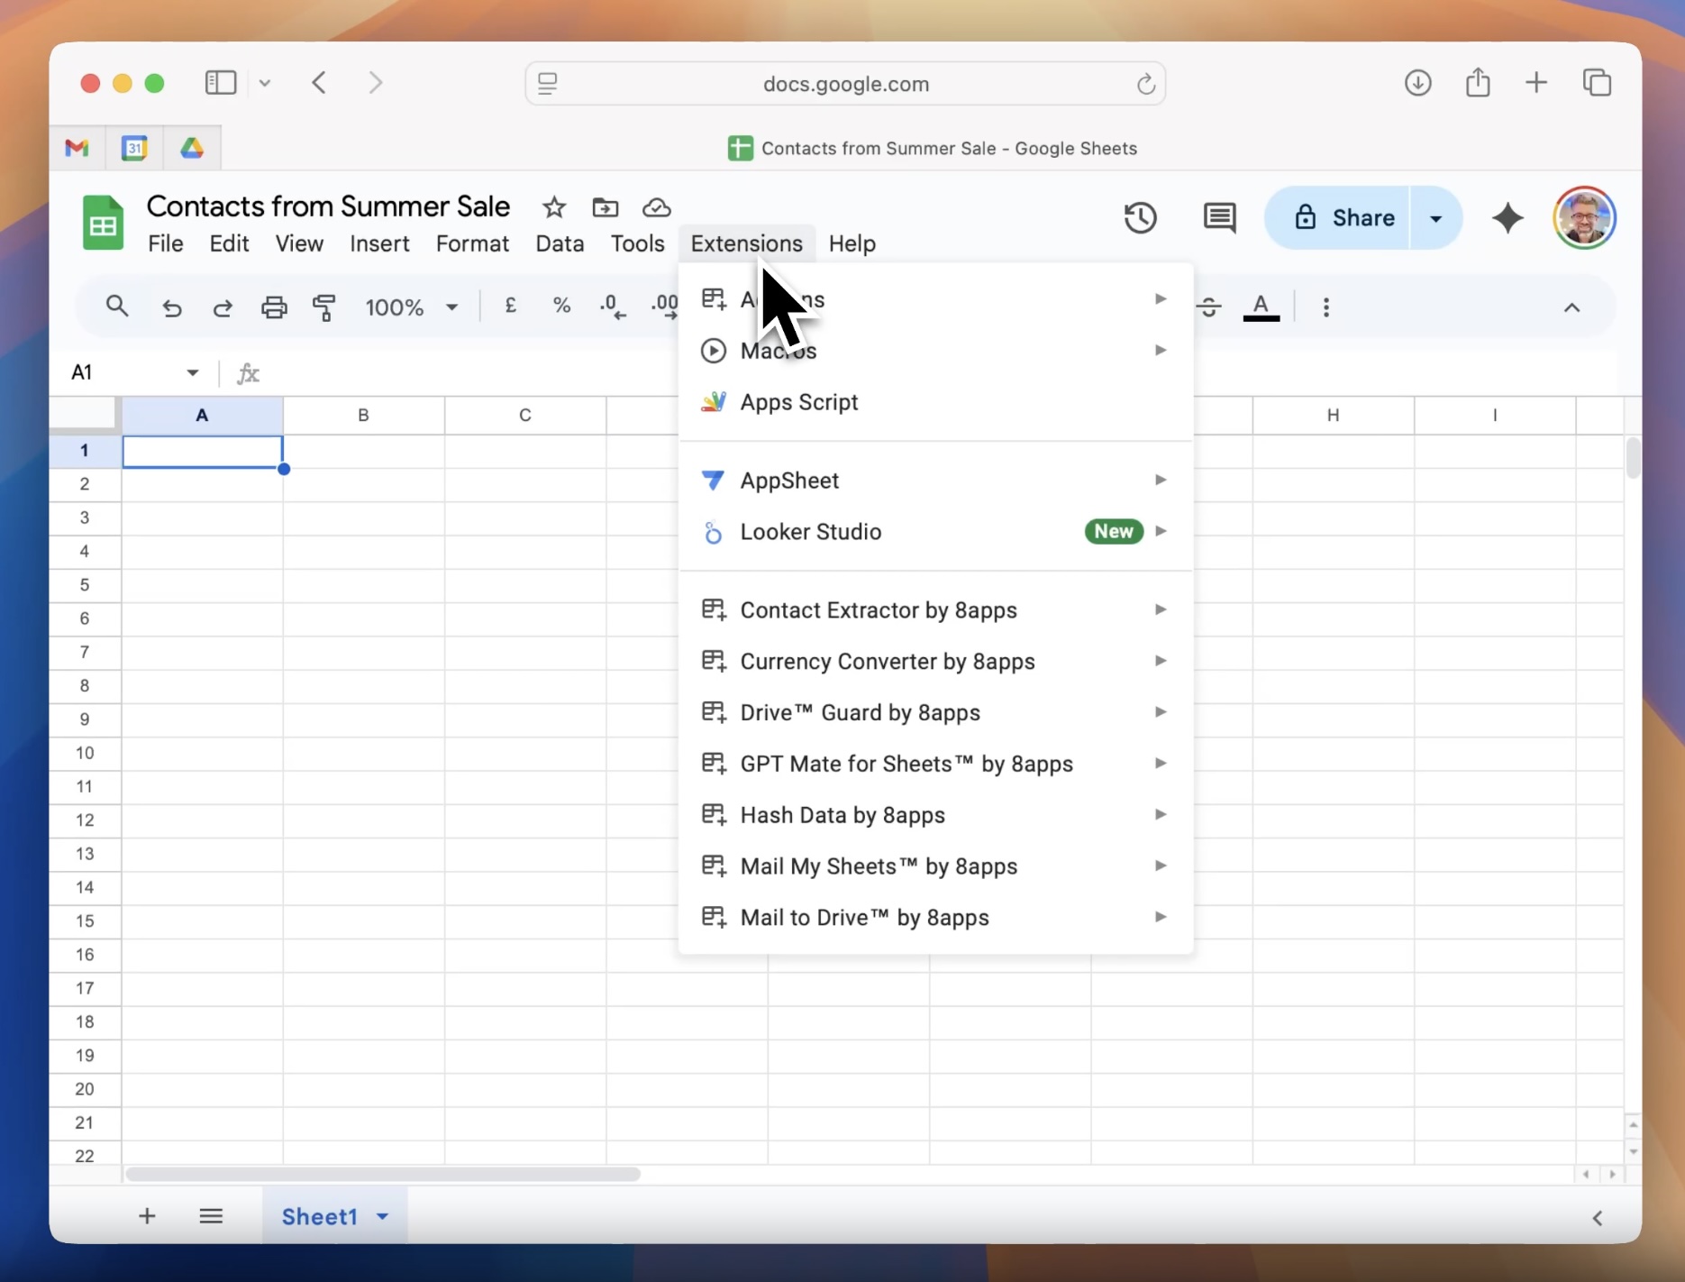Ask Gemini with the sparkle icon
This screenshot has height=1282, width=1685.
[x=1508, y=217]
